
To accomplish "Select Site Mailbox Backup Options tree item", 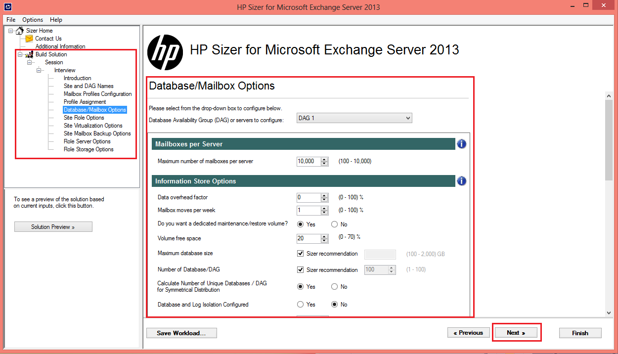I will 97,133.
